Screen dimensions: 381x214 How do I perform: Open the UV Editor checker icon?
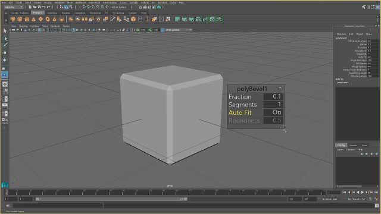pyautogui.click(x=213, y=19)
